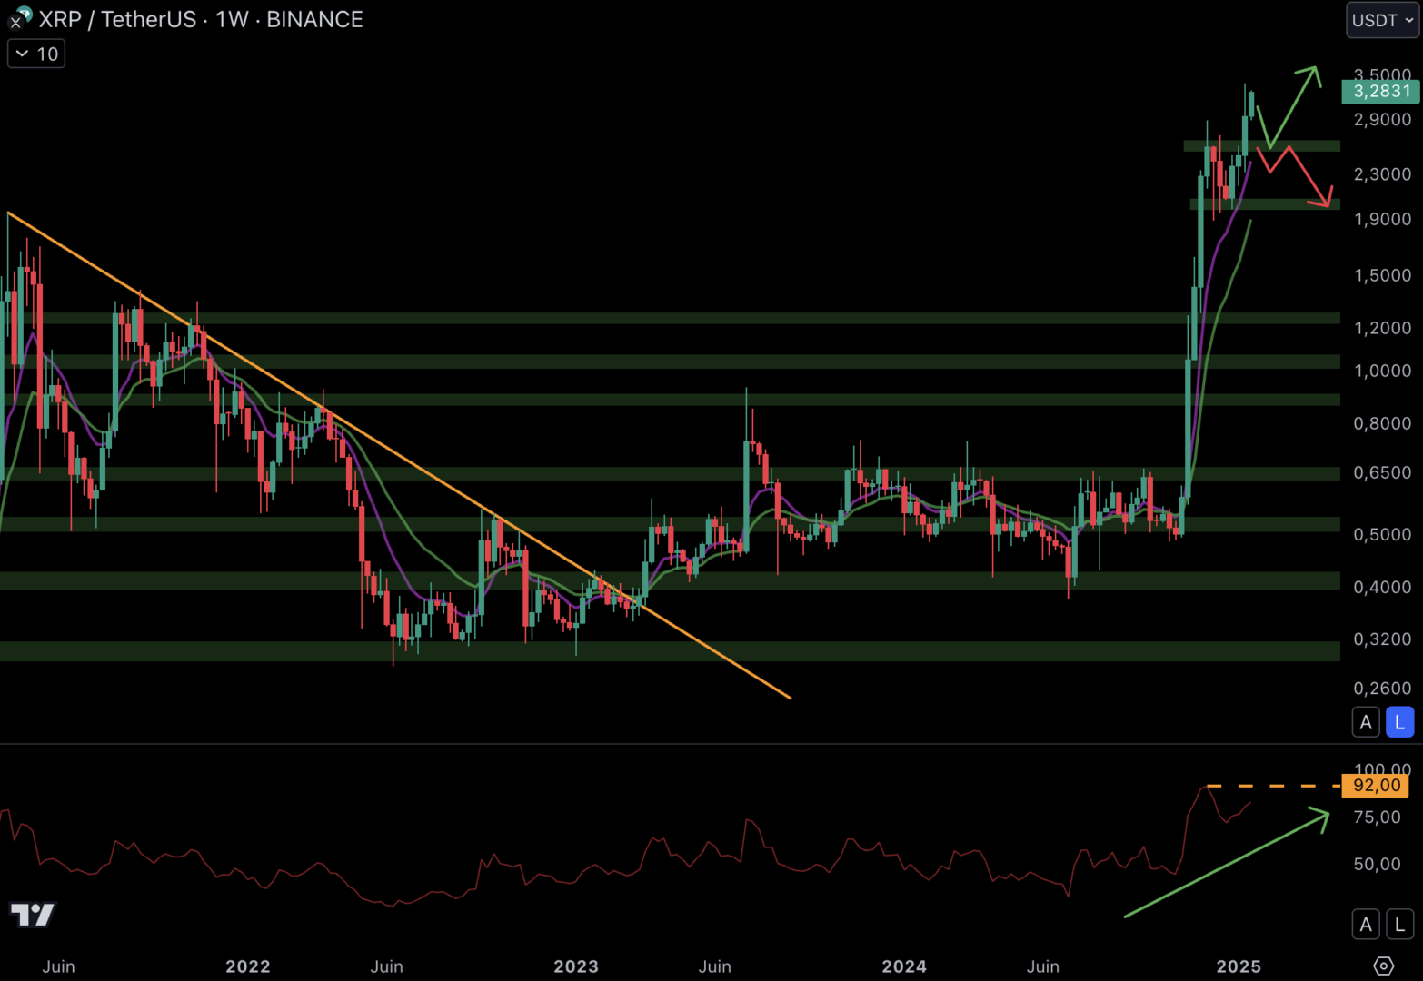1423x981 pixels.
Task: Select the dashed orange RSI horizontal line
Action: 1272,786
